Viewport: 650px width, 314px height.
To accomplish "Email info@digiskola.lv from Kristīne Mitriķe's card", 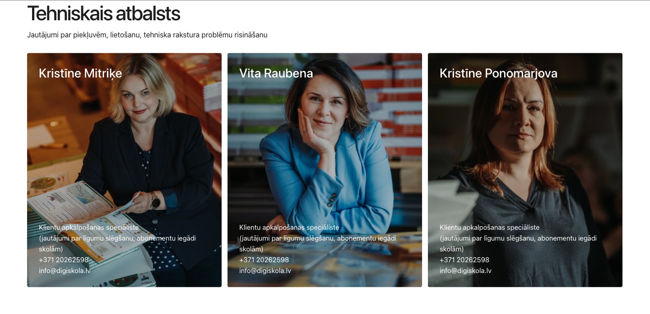I will click(x=65, y=271).
